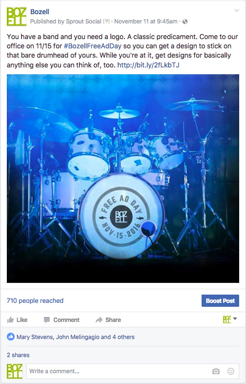246x384 pixels.
Task: Click the Comment speech bubble button
Action: point(61,320)
